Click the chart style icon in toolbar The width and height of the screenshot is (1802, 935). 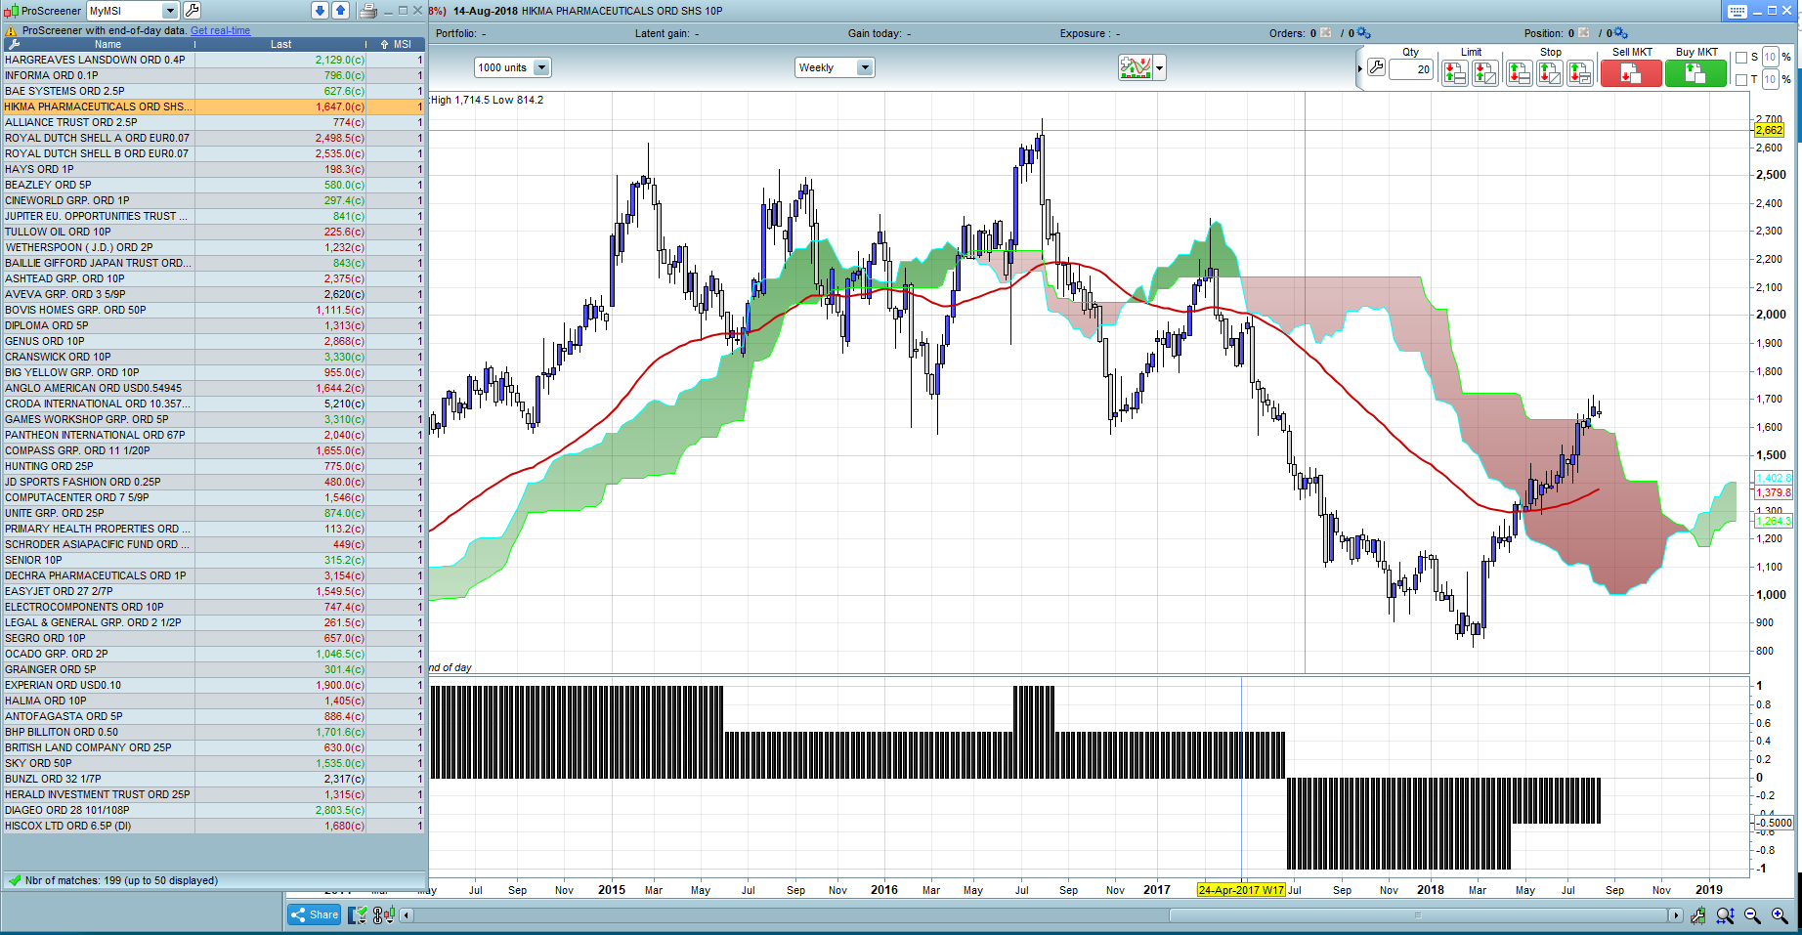click(1136, 67)
